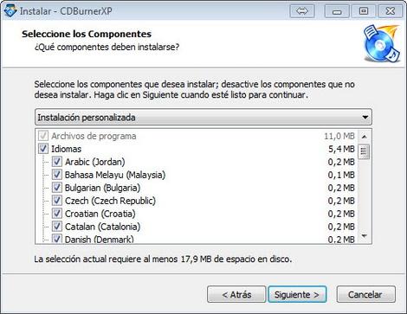Click the CDBurnerXP disc logo
The image size is (407, 314).
pos(381,44)
